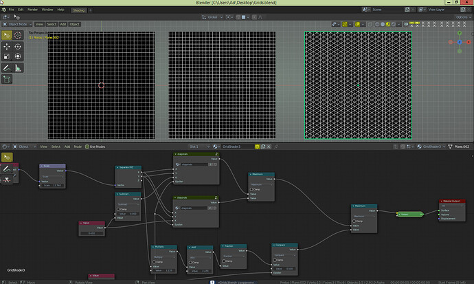Switch to rendered viewport shading

(394, 24)
